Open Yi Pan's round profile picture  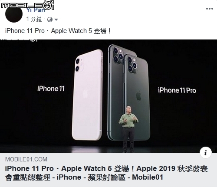tap(14, 14)
